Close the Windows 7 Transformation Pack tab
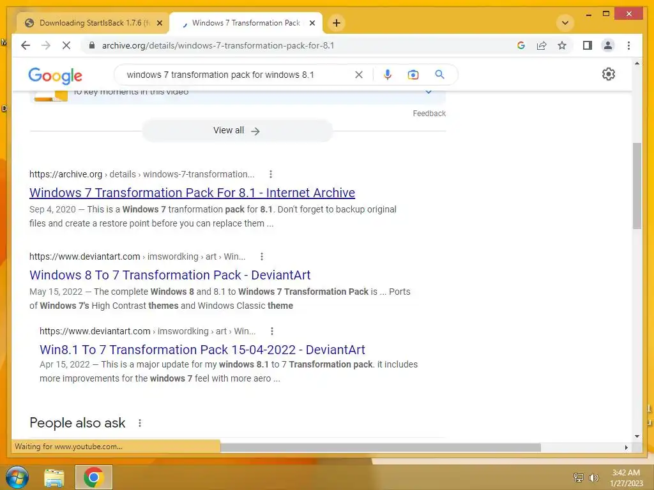The image size is (654, 490). click(312, 23)
